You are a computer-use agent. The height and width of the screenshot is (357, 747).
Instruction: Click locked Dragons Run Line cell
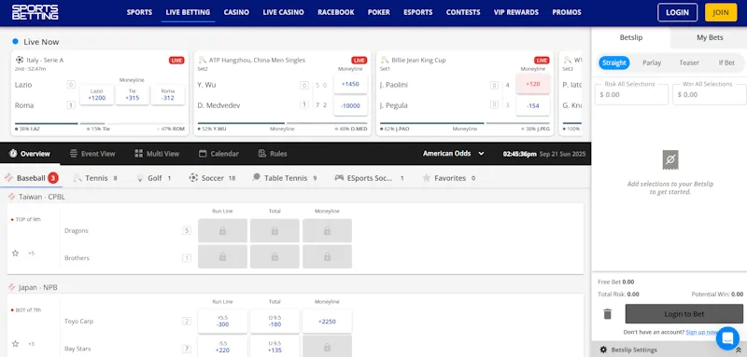point(222,230)
